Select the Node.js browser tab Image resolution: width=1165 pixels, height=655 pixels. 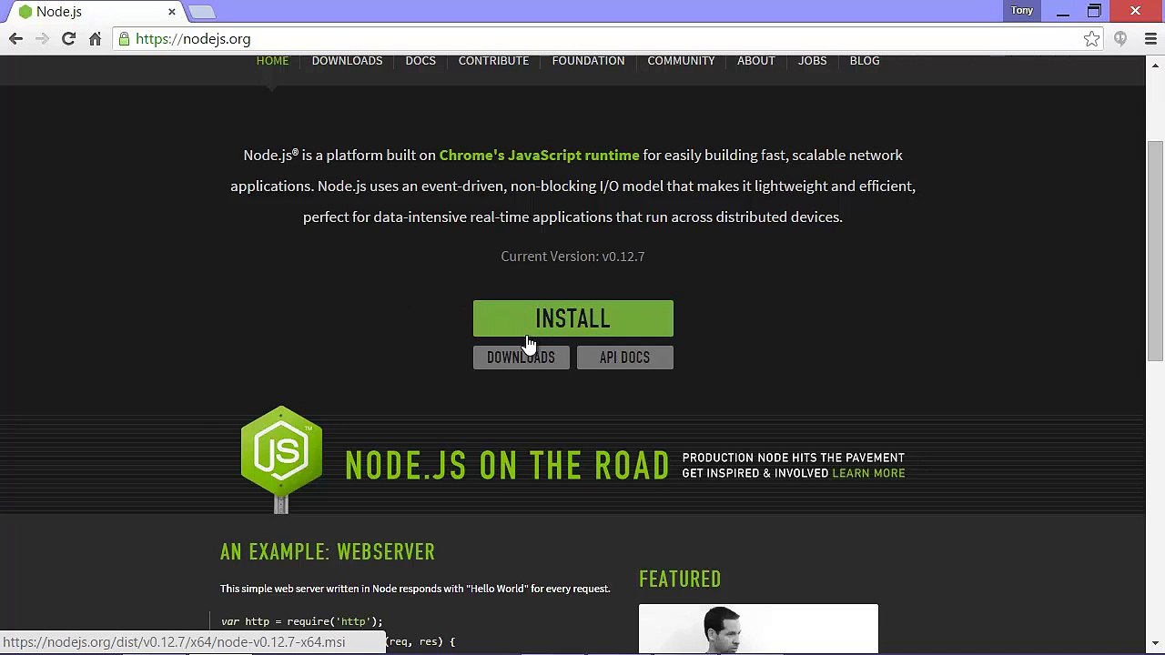[96, 12]
